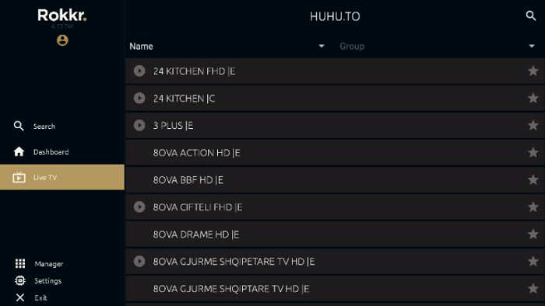
Task: Play 8OVA GJURME SHQIPETARE TV HD |E
Action: [x=139, y=261]
